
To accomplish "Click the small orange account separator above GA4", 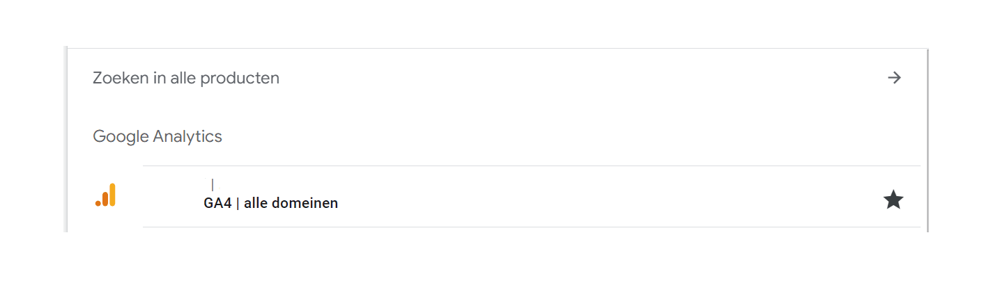I will 213,184.
